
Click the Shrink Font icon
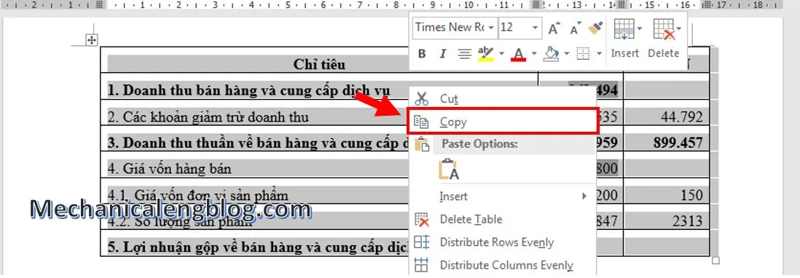(x=576, y=28)
